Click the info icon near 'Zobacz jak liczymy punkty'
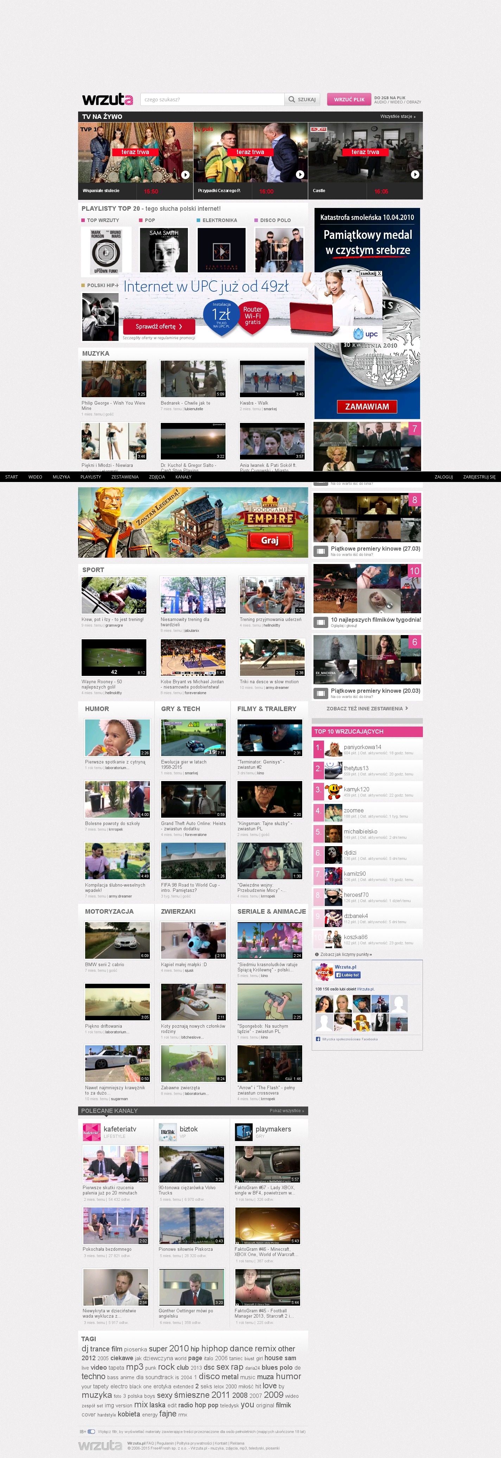The height and width of the screenshot is (1458, 501). click(316, 954)
